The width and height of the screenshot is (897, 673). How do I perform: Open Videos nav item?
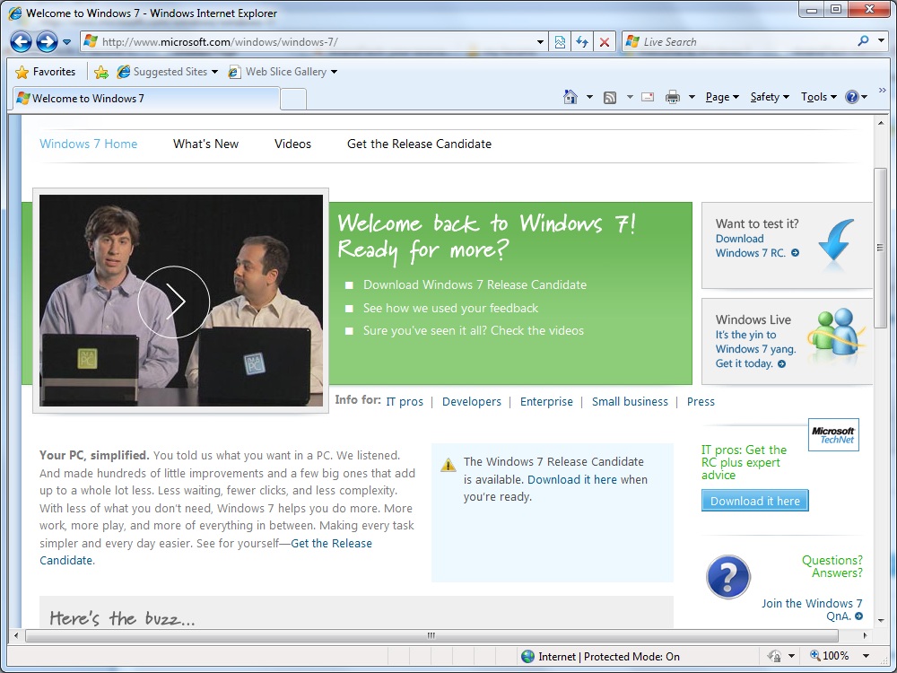point(293,144)
